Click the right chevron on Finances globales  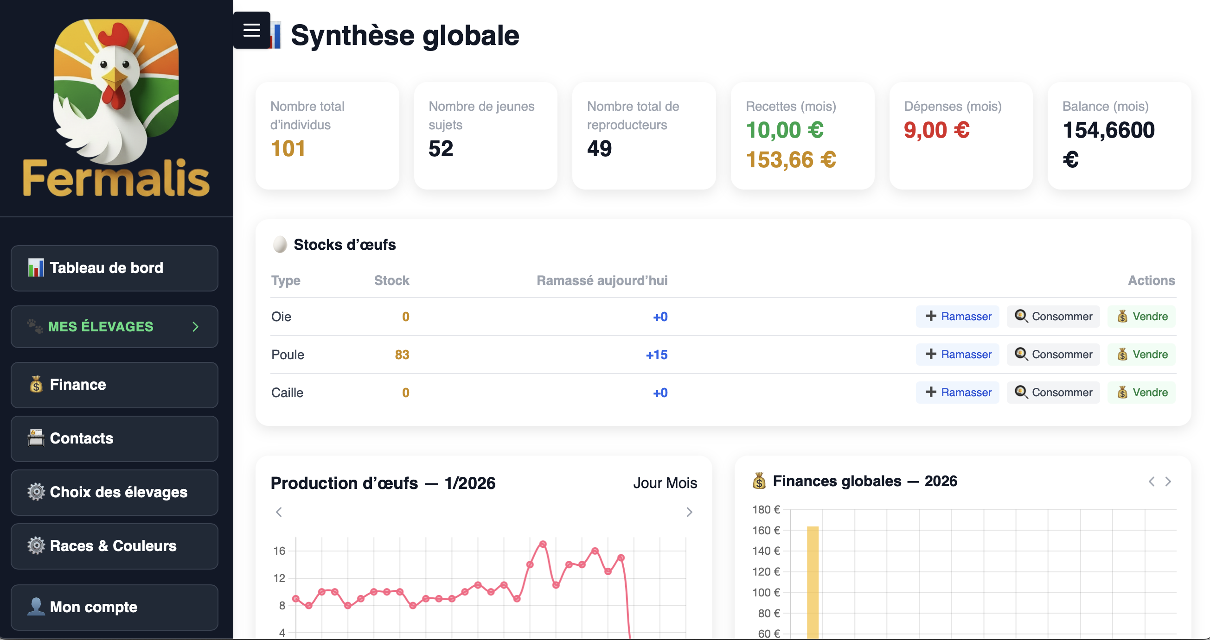1168,481
